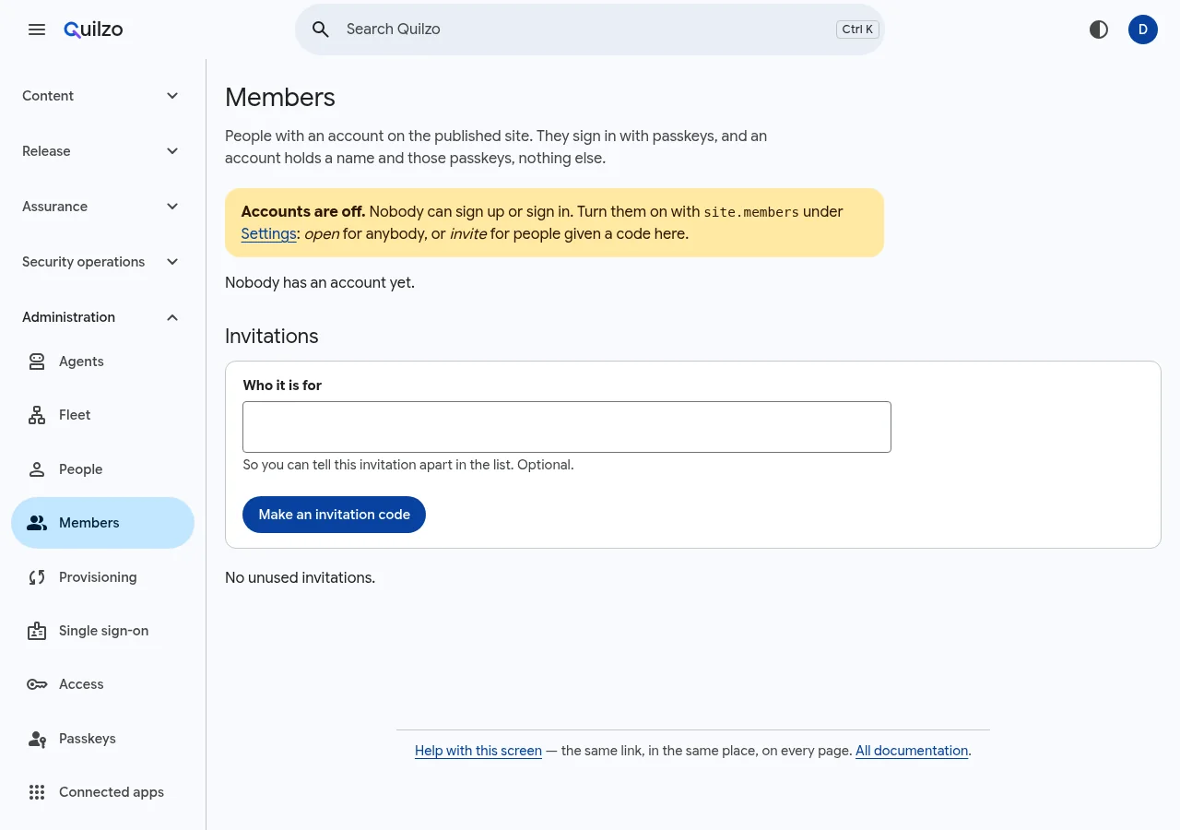Open Help with this screen link

pos(478,751)
